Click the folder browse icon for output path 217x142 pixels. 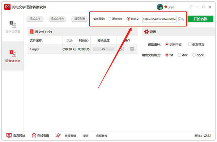click(x=181, y=19)
